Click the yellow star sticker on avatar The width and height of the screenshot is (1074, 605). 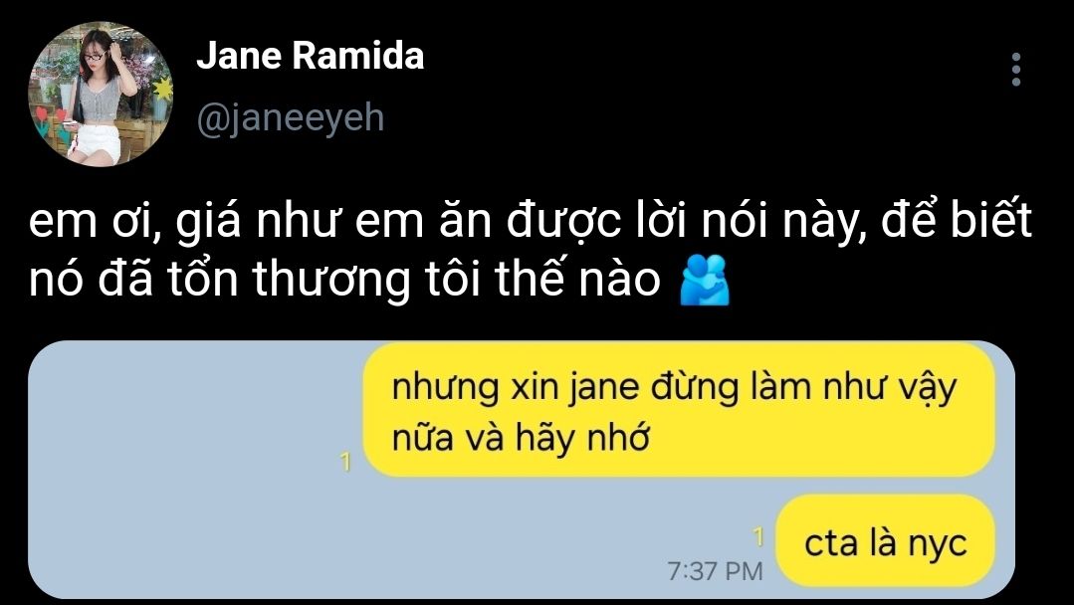162,89
